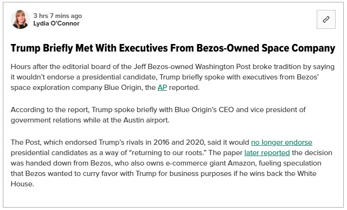Open the Trump Briefly Met With Executives headline
This screenshot has height=210, width=347.
coord(173,48)
